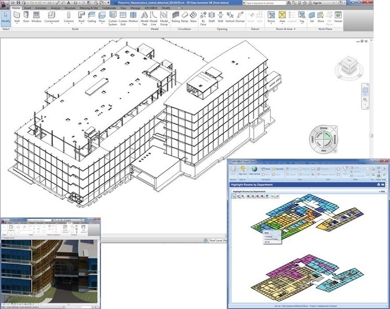Switch to the Annotate tab
The height and width of the screenshot is (309, 390).
(x=41, y=8)
